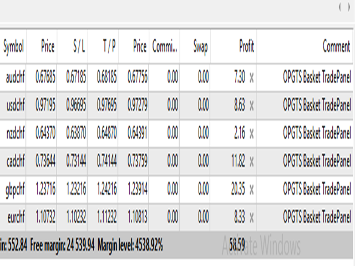Click the open price 1.23716

click(x=45, y=188)
